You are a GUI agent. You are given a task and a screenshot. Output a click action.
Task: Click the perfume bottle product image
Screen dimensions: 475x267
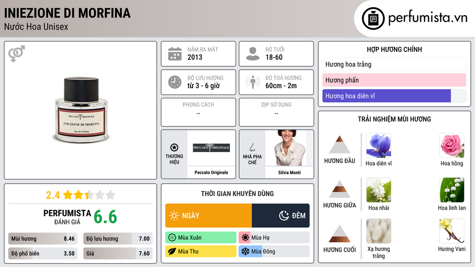point(81,110)
